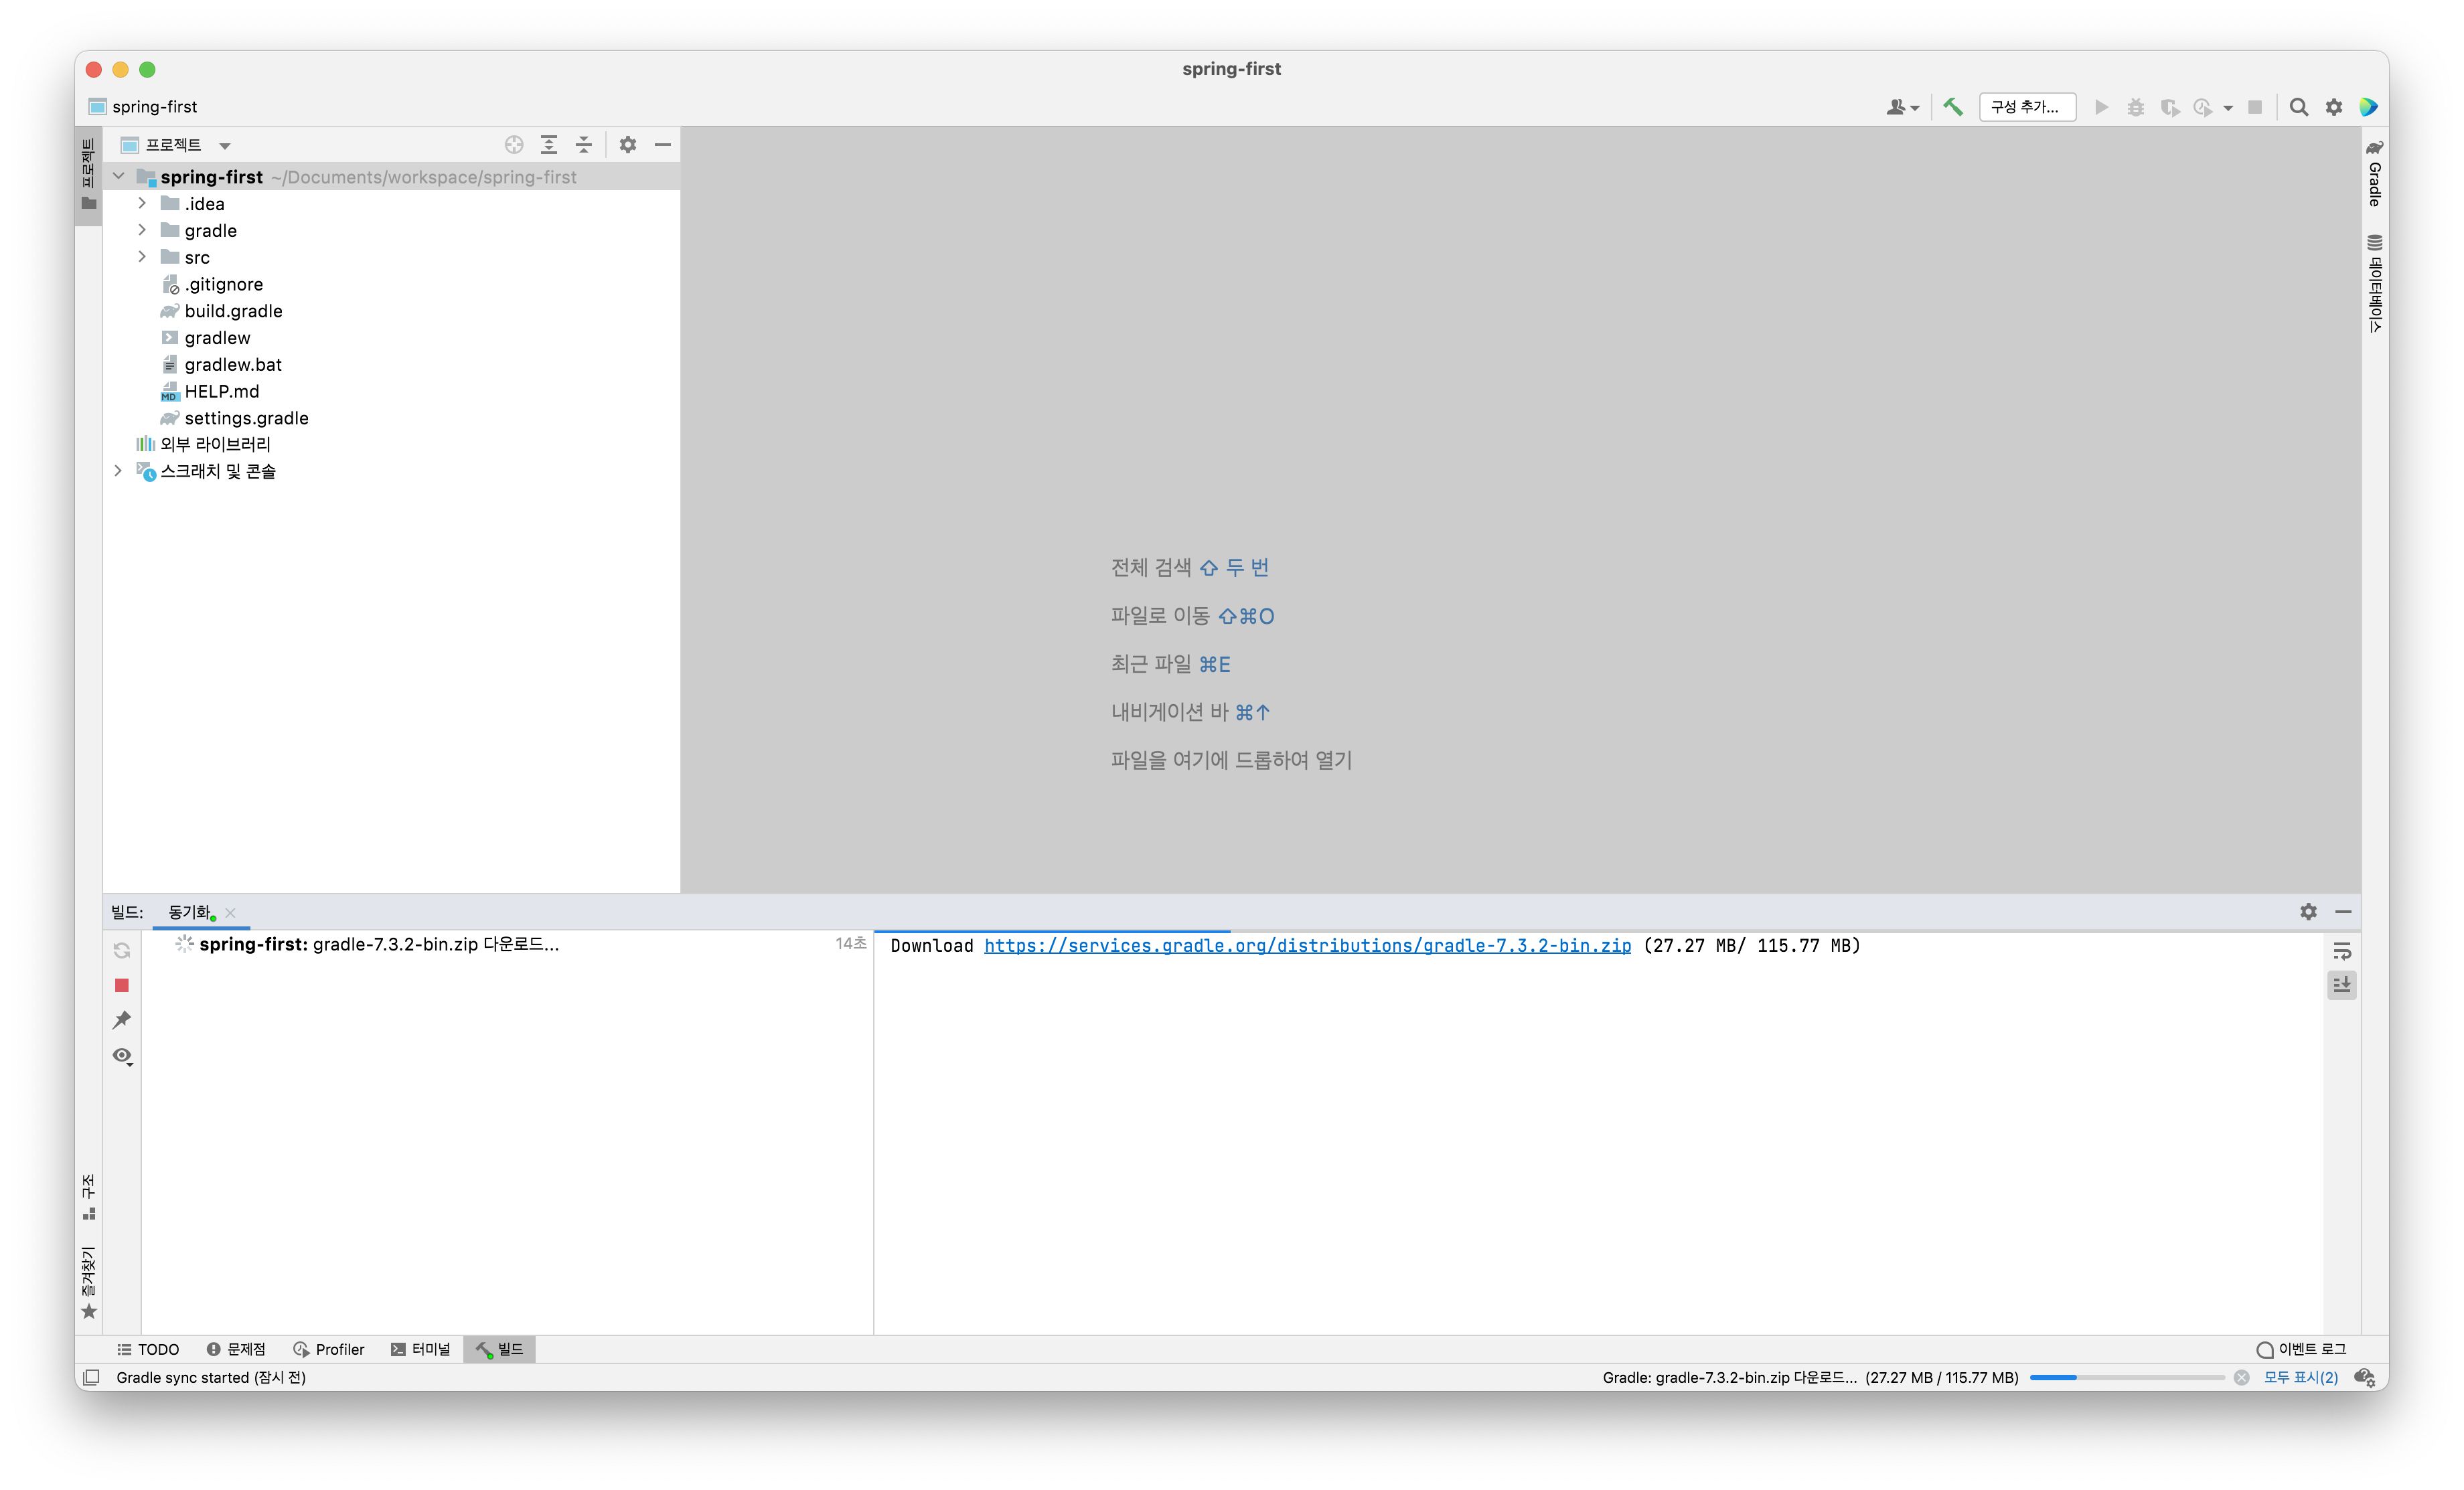Viewport: 2464px width, 1490px height.
Task: Open the gradle-7.3.2-bin.zip download link
Action: (x=1307, y=945)
